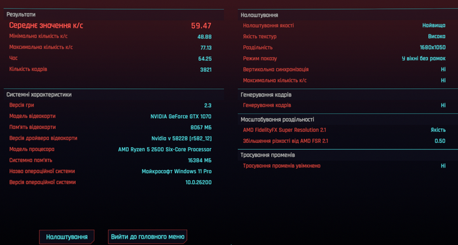Screen dimensions: 458x245
Task: Click the Кількість кадрів label
Action: tap(28, 69)
